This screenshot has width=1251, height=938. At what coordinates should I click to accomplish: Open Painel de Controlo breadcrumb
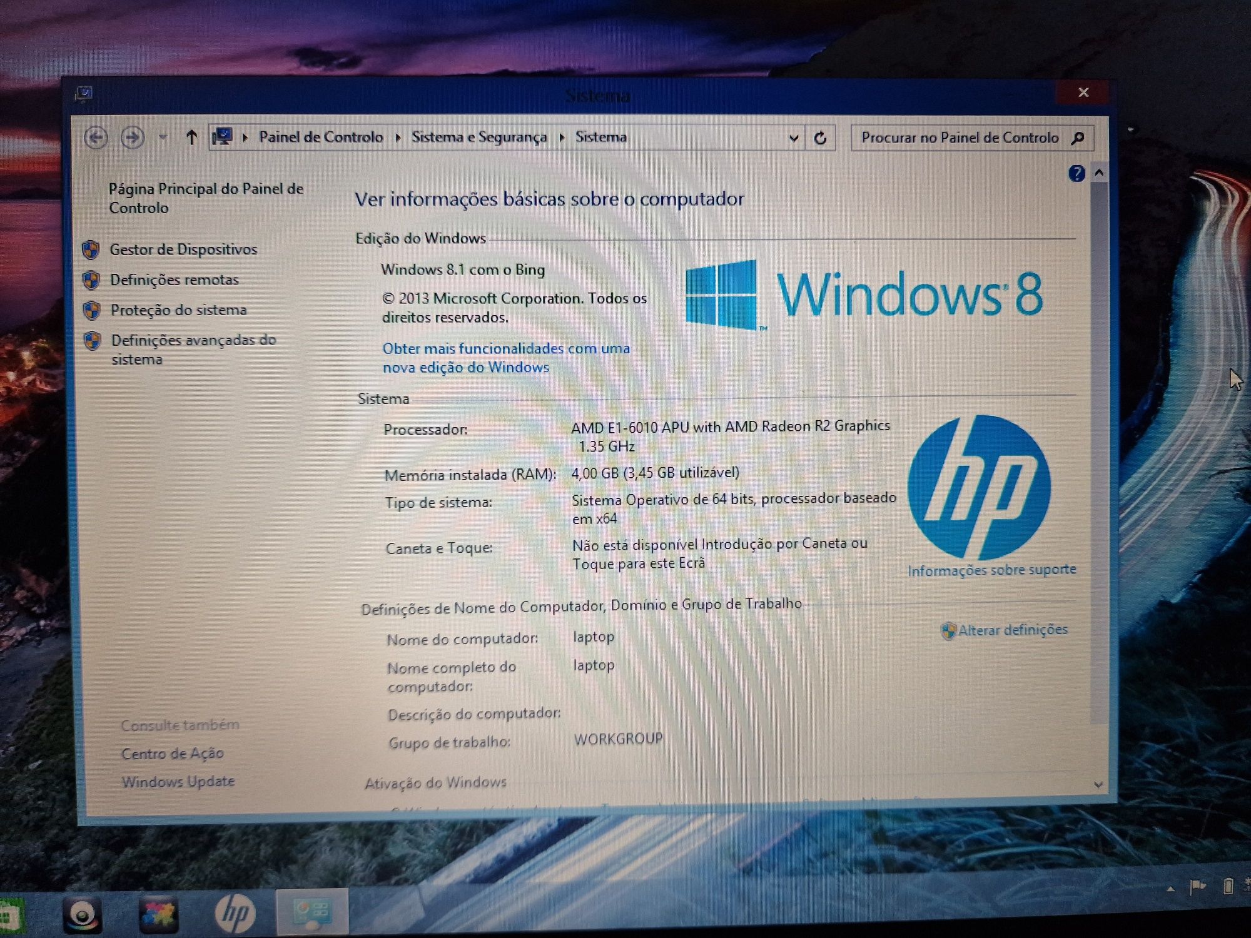[x=321, y=137]
